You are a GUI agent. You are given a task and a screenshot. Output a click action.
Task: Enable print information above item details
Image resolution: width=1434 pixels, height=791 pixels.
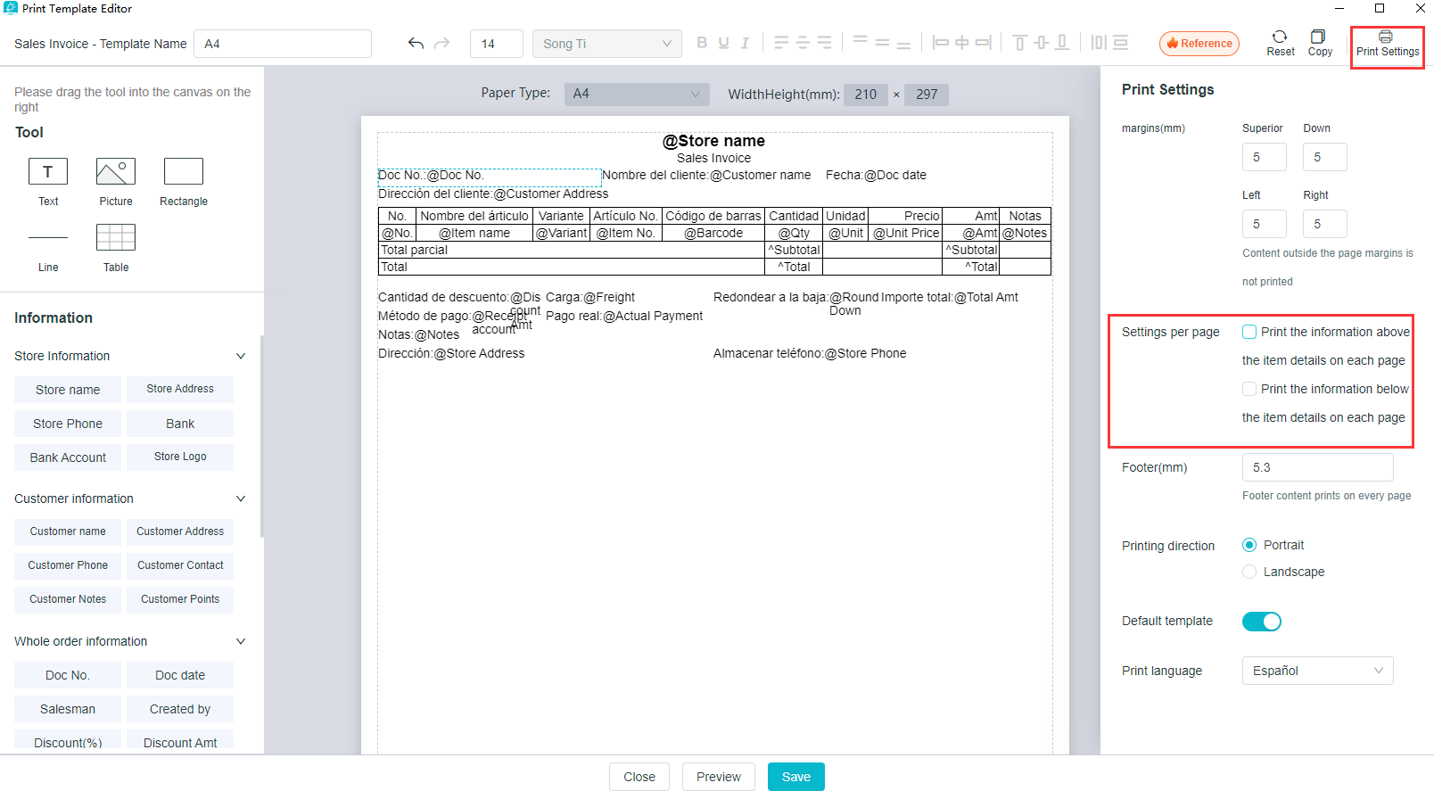coord(1249,332)
